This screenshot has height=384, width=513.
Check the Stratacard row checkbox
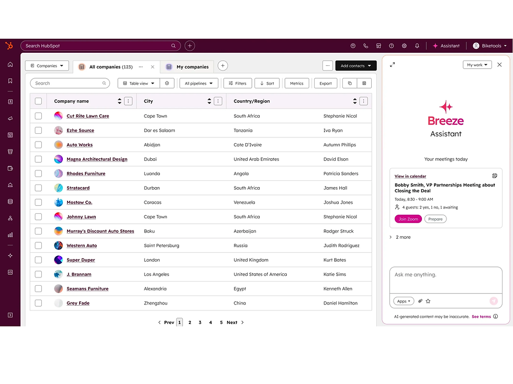click(38, 188)
